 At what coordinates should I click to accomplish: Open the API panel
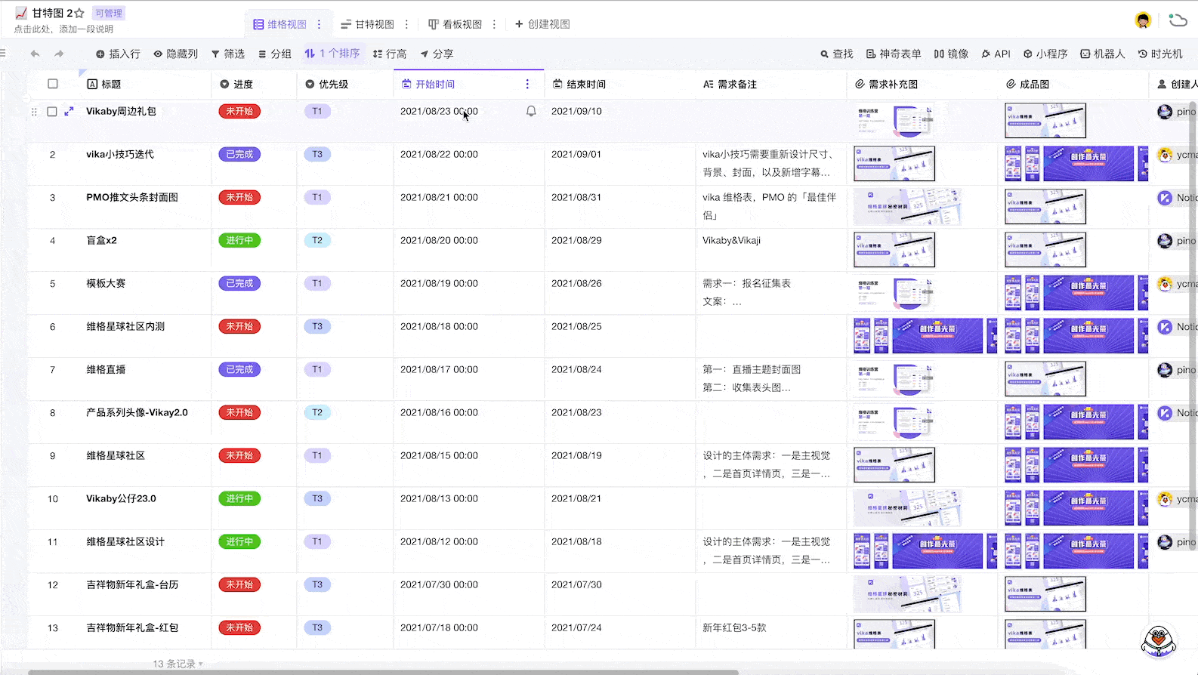point(996,54)
